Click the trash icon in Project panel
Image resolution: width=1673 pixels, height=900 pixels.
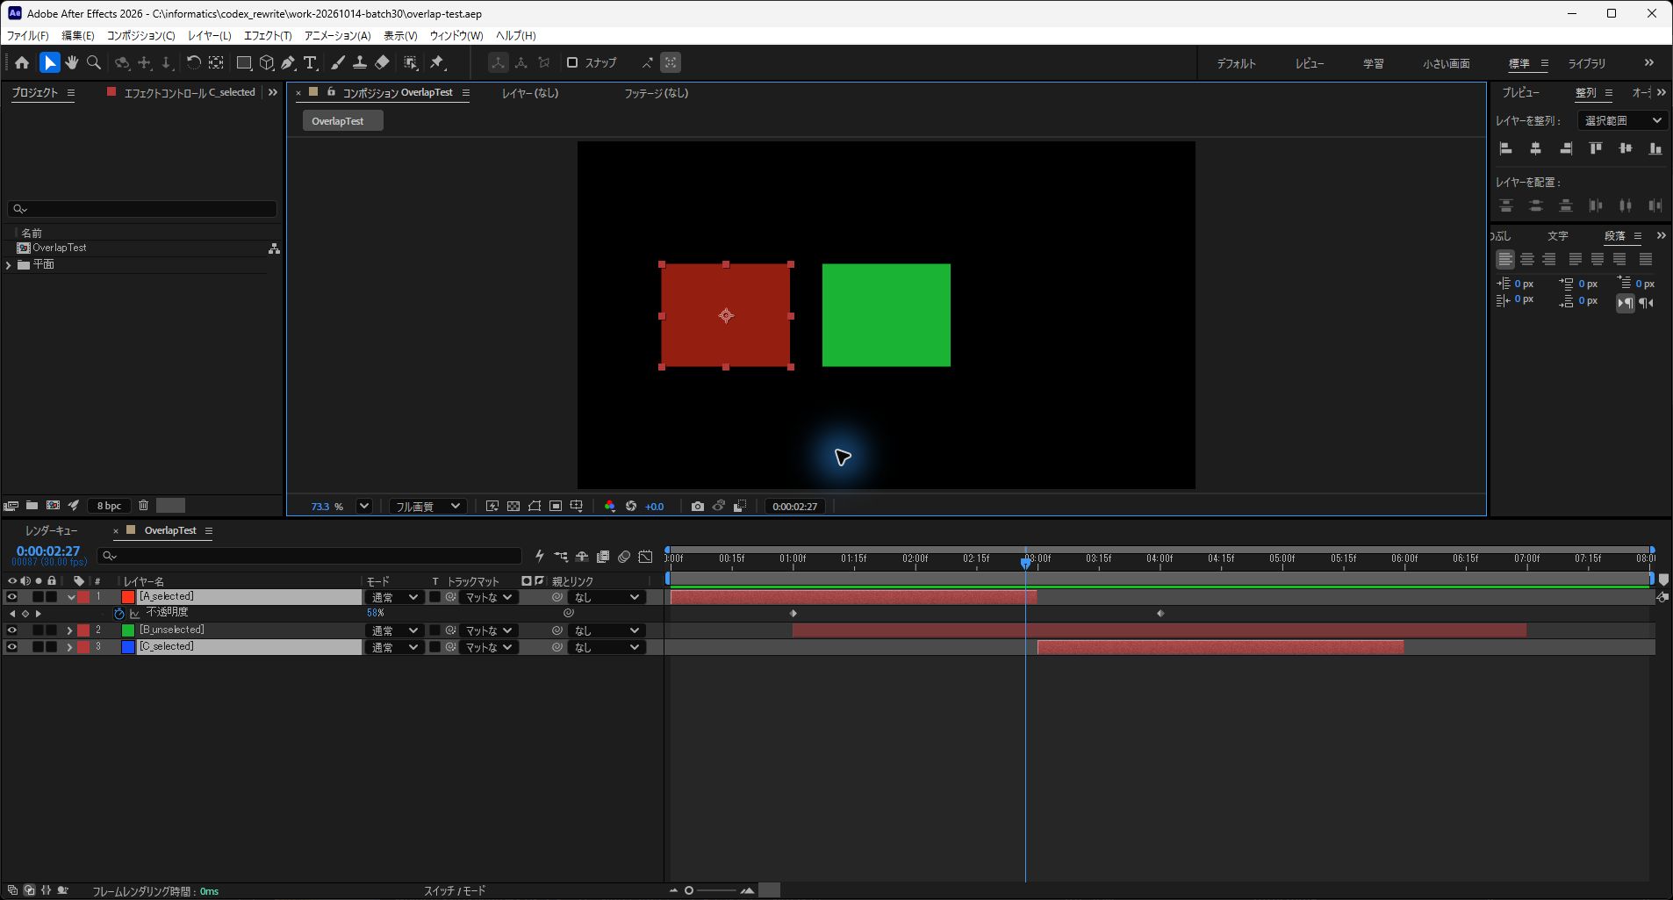143,505
